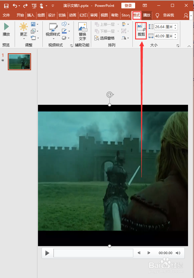Screen dimensions: 194x278
Task: Step video backward 0.25 seconds
Action: coord(139,253)
